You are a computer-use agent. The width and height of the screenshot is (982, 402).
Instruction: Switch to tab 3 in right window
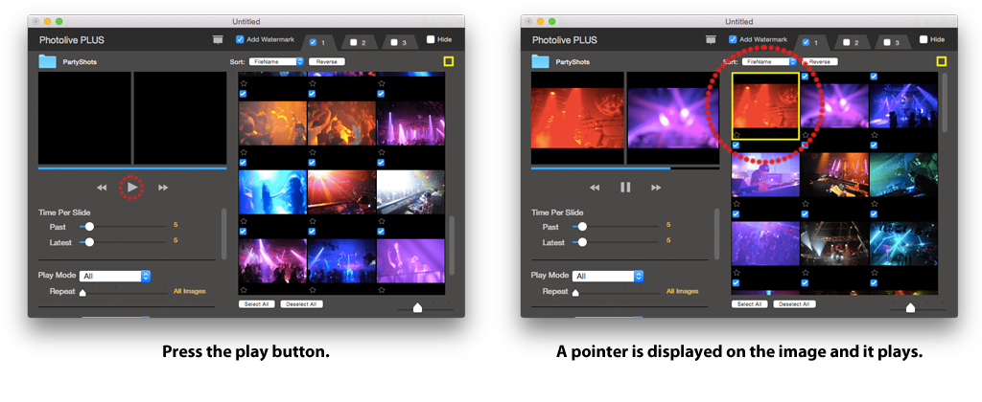[892, 42]
